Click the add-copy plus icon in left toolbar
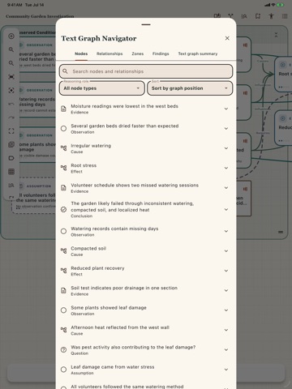The image size is (292, 389). coord(11,144)
